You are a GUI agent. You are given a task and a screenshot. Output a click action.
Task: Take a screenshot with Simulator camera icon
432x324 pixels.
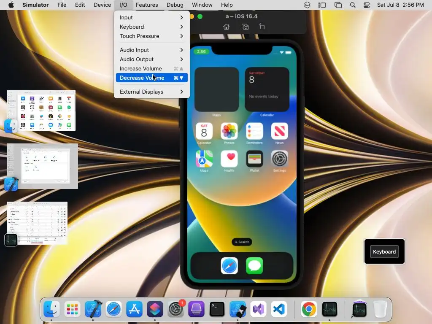(245, 27)
